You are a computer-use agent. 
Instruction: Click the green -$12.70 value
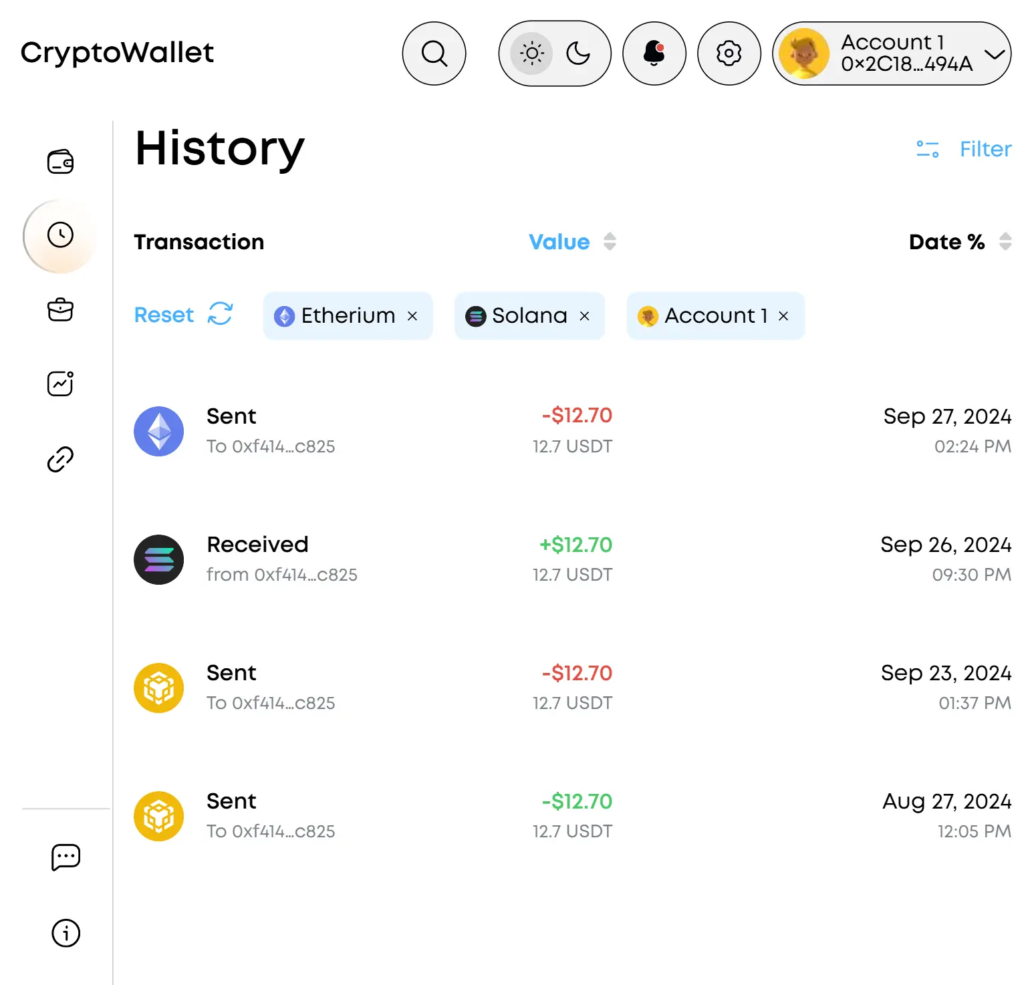point(577,801)
